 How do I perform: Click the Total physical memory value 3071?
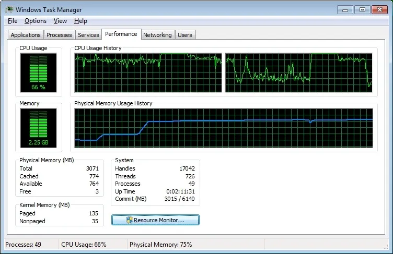tap(92, 168)
